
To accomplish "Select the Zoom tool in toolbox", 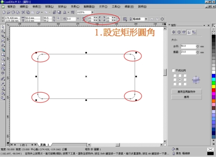I will click(x=3, y=41).
